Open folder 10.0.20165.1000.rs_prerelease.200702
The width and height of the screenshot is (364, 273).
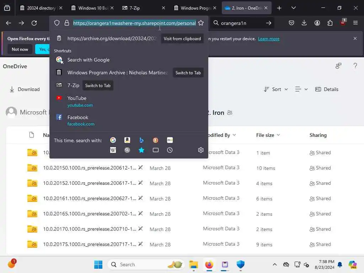point(90,214)
